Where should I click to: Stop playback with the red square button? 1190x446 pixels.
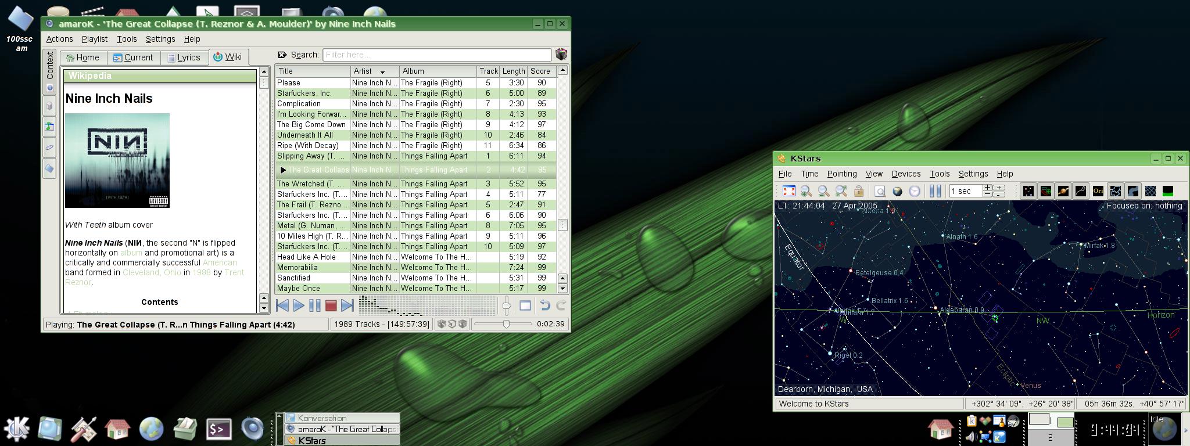coord(331,305)
